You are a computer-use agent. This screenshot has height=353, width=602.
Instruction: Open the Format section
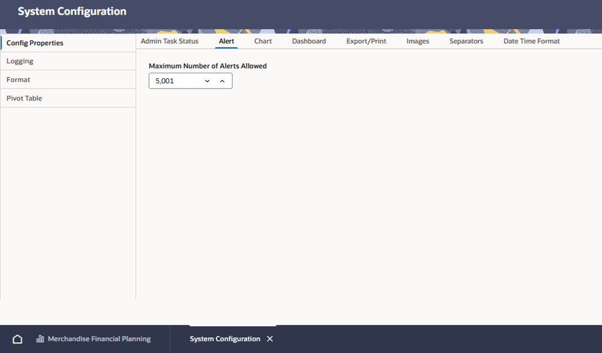(x=68, y=80)
